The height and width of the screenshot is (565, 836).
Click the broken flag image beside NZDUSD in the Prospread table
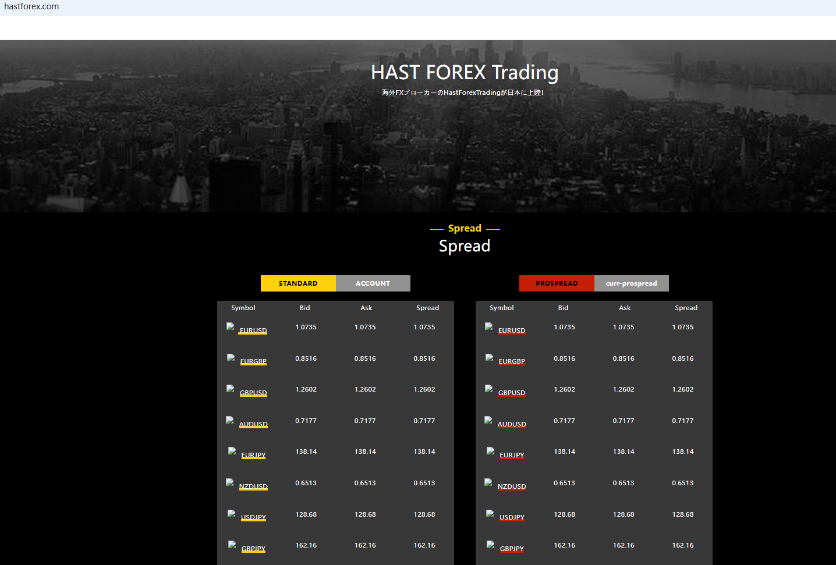(488, 482)
